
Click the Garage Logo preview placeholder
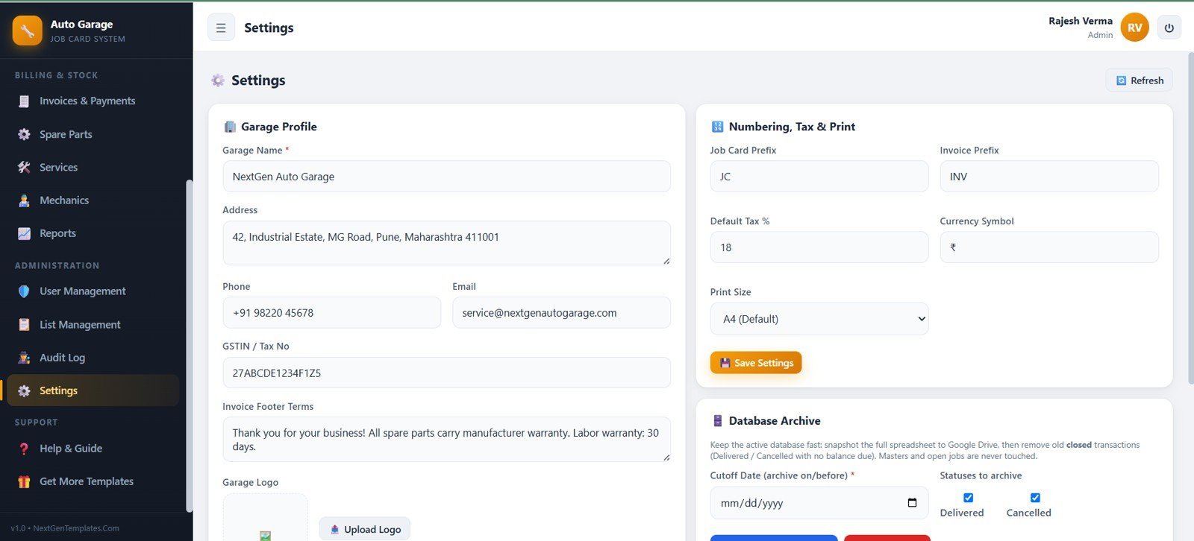pos(265,518)
